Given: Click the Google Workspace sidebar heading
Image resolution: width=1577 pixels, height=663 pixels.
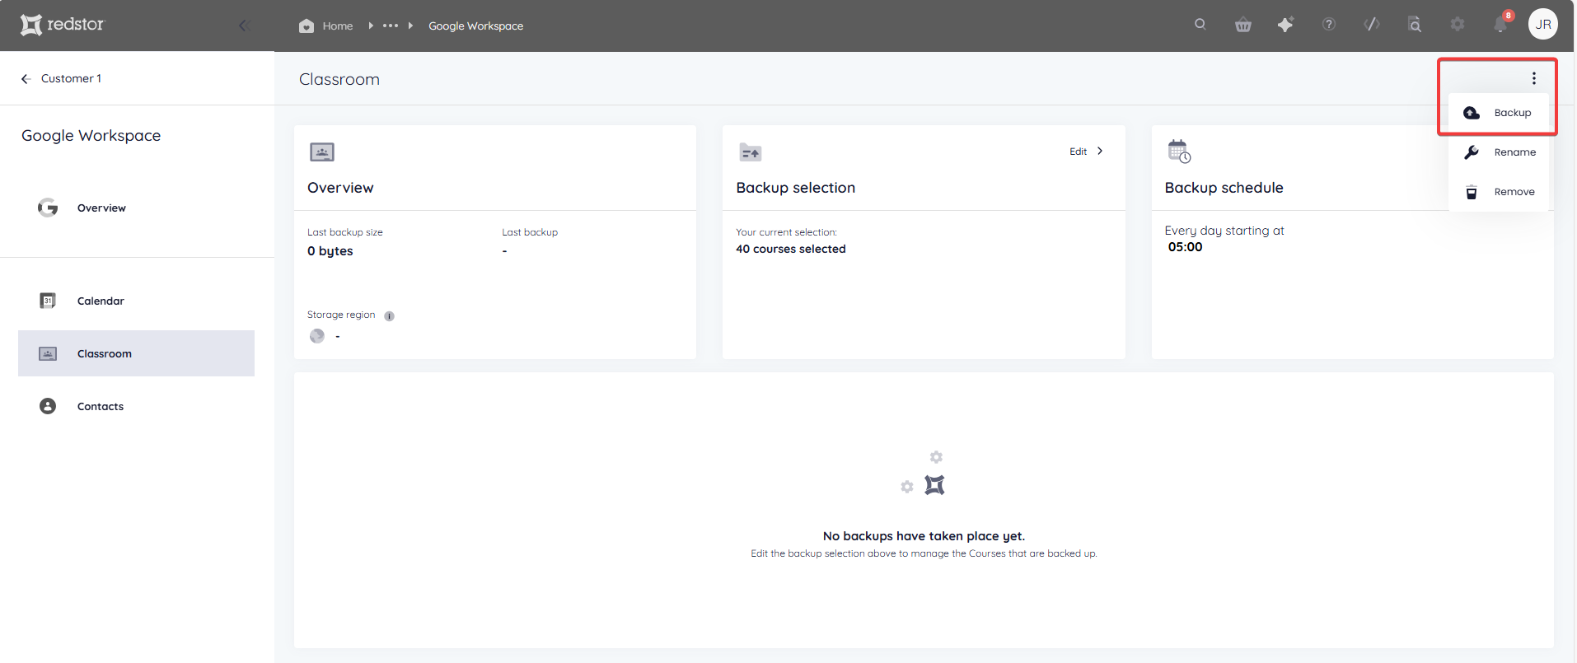Looking at the screenshot, I should click(91, 136).
